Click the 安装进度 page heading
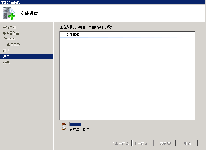The height and width of the screenshot is (150, 206). (x=29, y=13)
